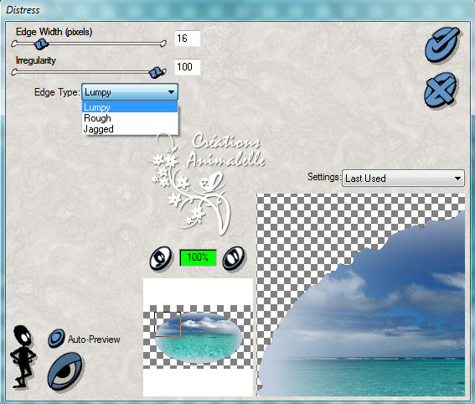
Task: Toggle the Auto-Preview button
Action: 56,339
